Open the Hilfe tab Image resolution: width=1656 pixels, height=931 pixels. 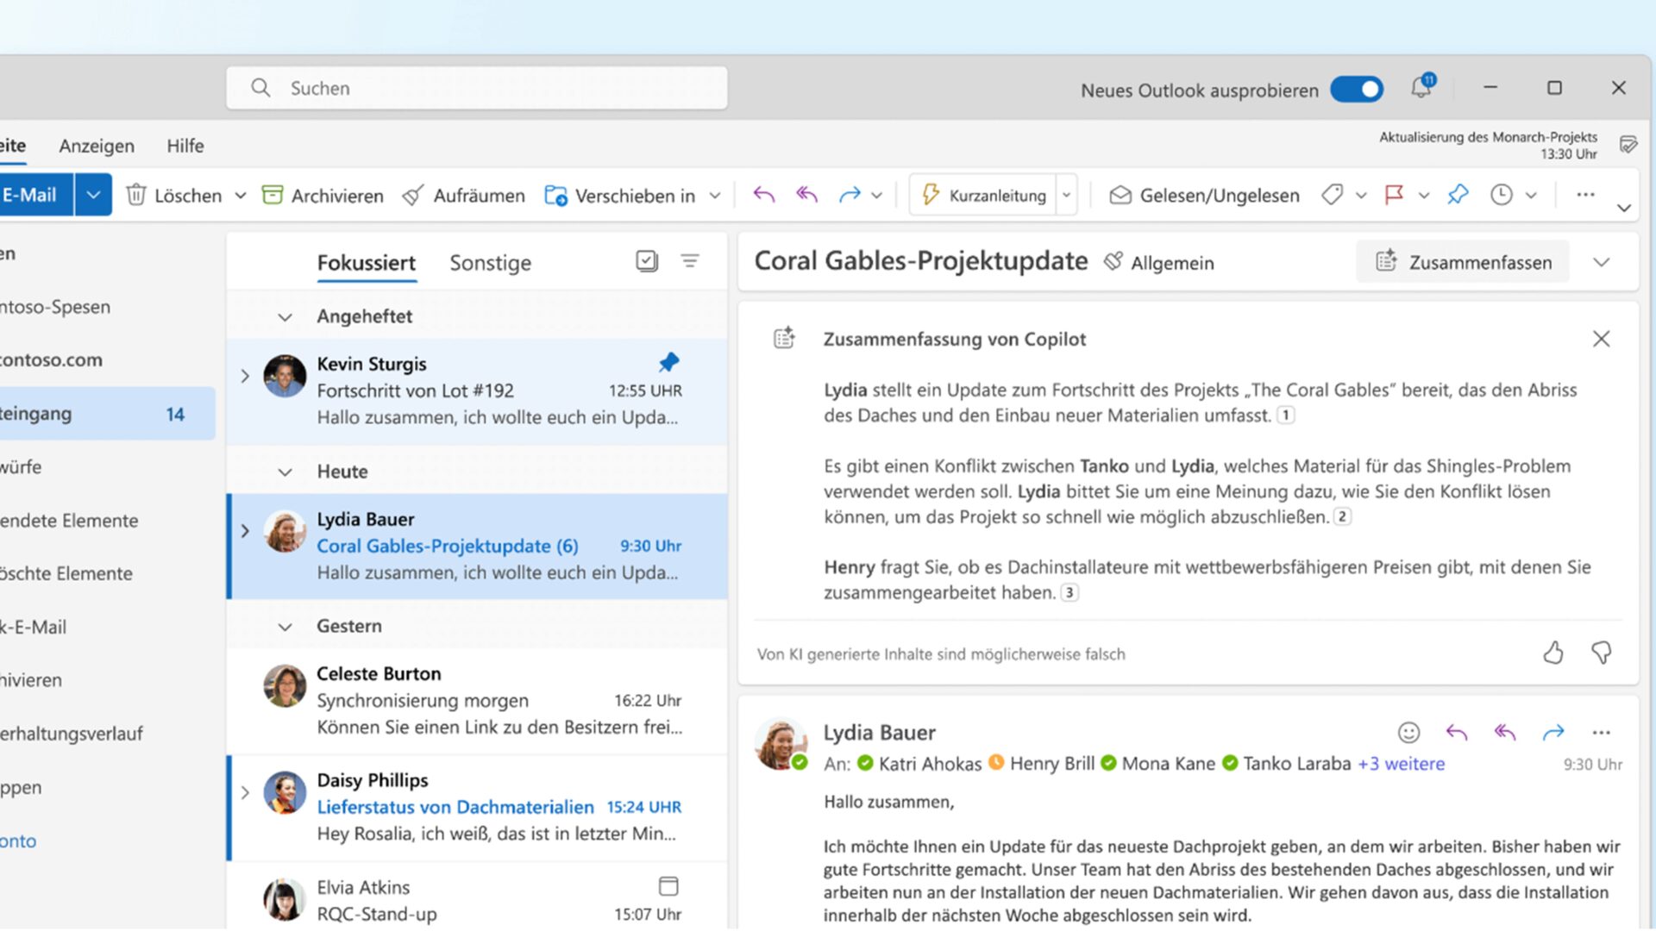point(185,146)
